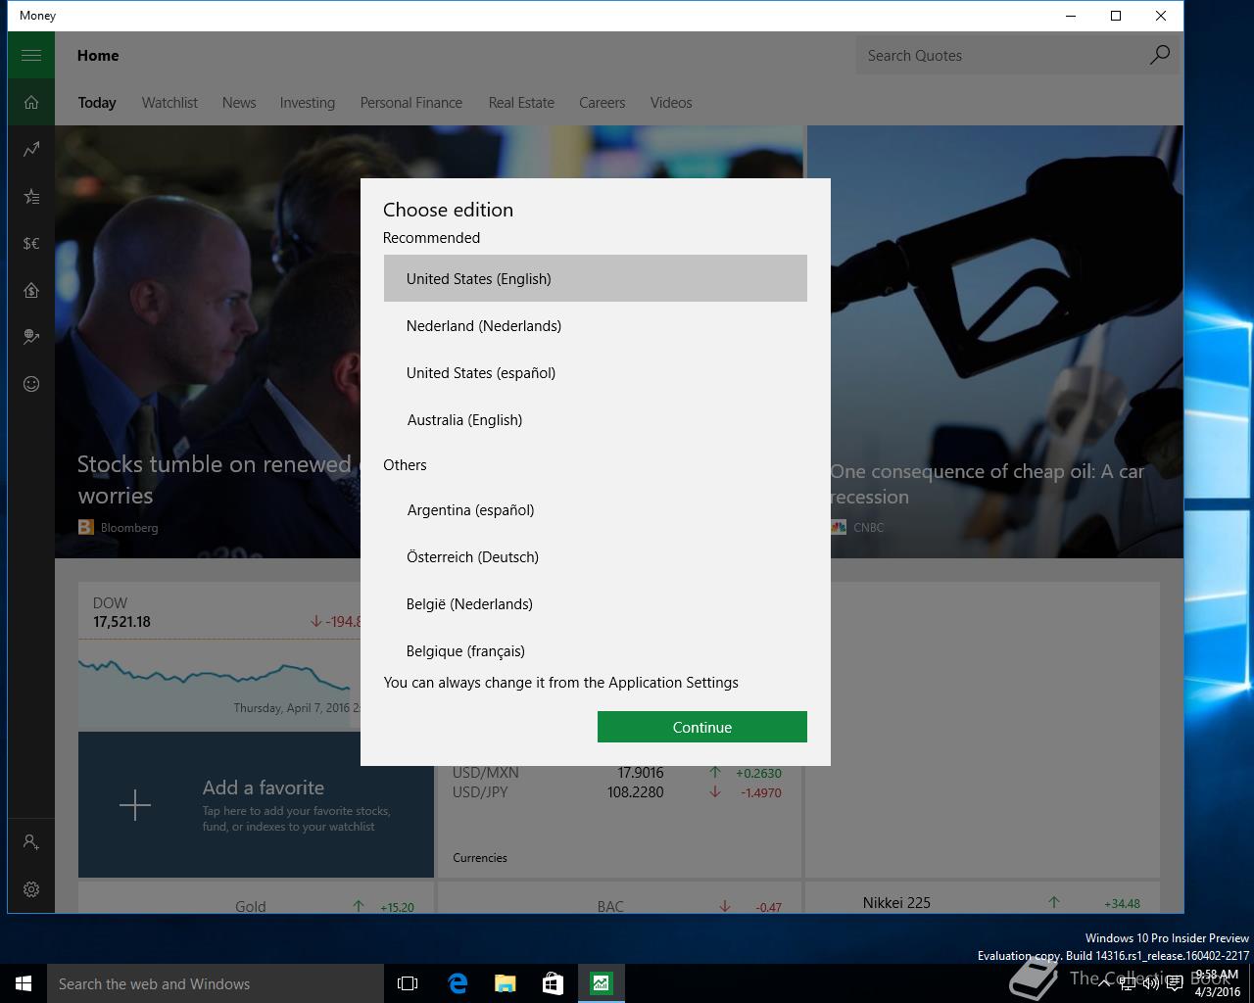The image size is (1254, 1003).
Task: Open the hamburger navigation menu
Action: tap(31, 56)
